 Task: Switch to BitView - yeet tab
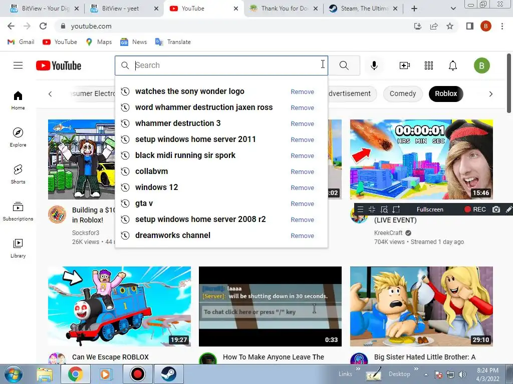[x=124, y=8]
